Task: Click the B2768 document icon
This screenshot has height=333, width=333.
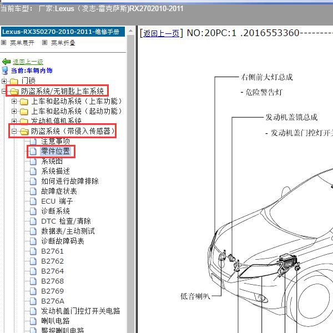Action: (x=33, y=281)
